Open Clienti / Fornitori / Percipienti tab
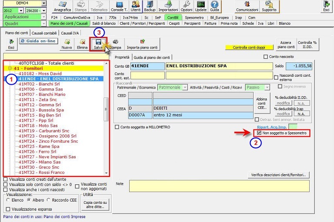 pos(142,23)
